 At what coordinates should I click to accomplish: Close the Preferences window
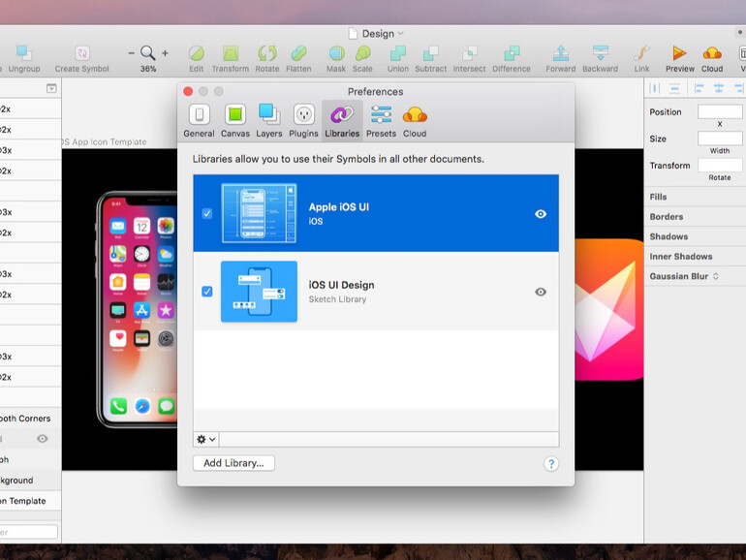pyautogui.click(x=188, y=91)
